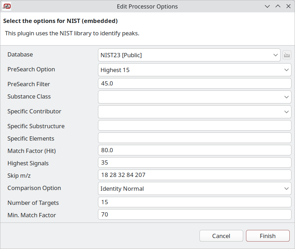The image size is (295, 249).
Task: Maximize the dialog window
Action: [x=278, y=6]
